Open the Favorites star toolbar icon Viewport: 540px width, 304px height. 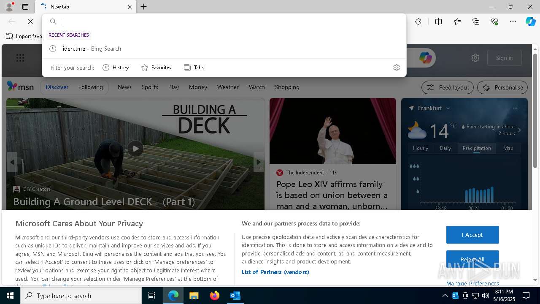[x=457, y=22]
